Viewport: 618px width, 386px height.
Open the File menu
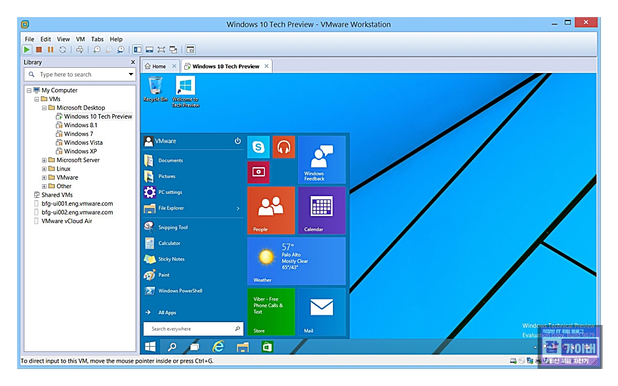[29, 39]
